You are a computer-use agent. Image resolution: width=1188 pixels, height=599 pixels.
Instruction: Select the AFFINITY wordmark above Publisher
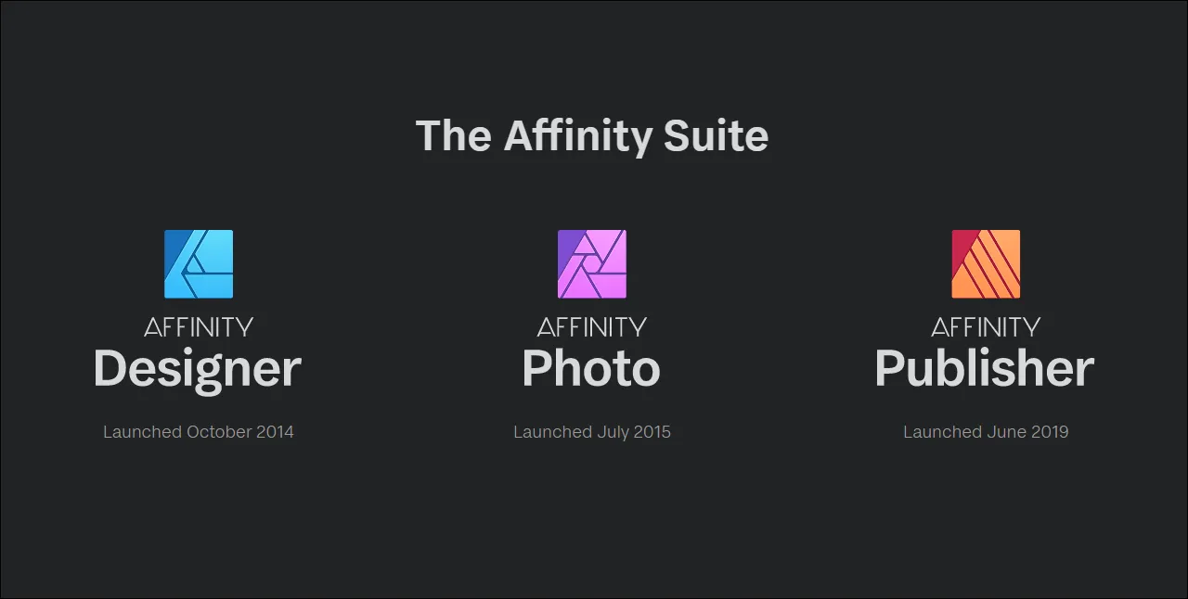(986, 327)
